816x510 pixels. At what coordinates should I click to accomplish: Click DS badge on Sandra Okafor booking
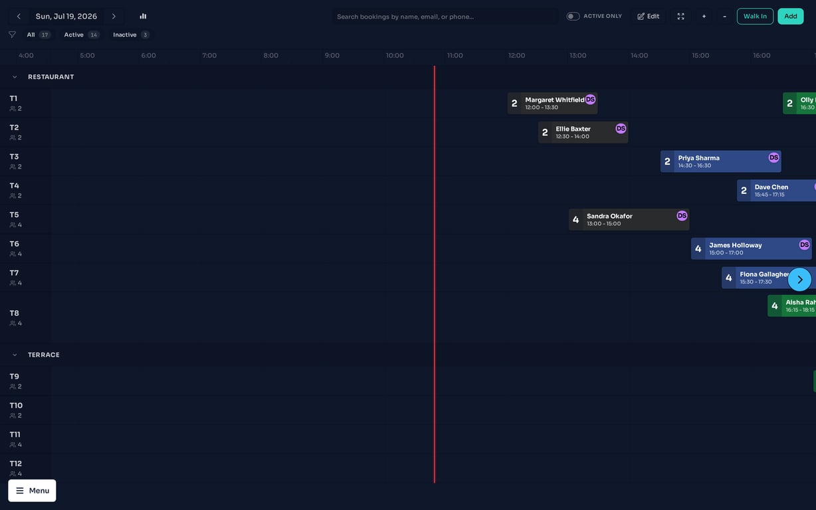click(x=682, y=216)
